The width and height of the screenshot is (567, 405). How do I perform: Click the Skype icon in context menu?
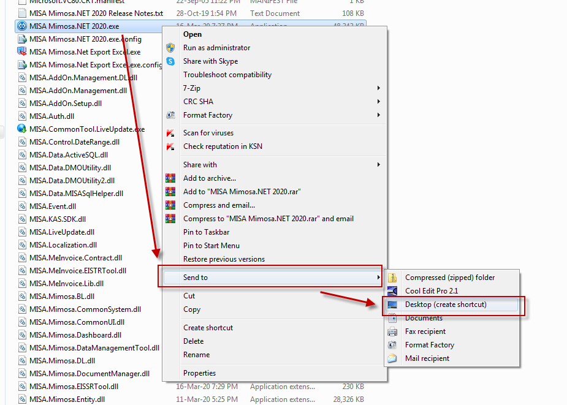click(x=170, y=61)
